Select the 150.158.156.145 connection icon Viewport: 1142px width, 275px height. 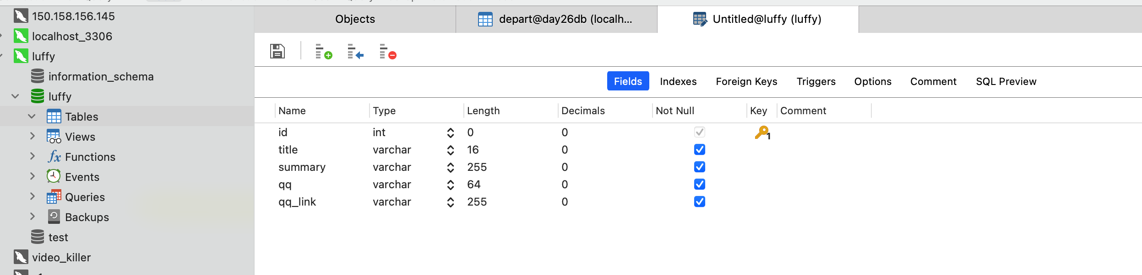(x=21, y=16)
